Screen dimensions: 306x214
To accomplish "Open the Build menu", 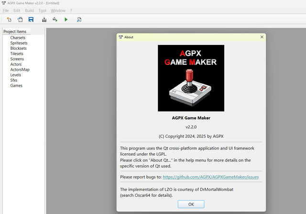I will pos(29,11).
